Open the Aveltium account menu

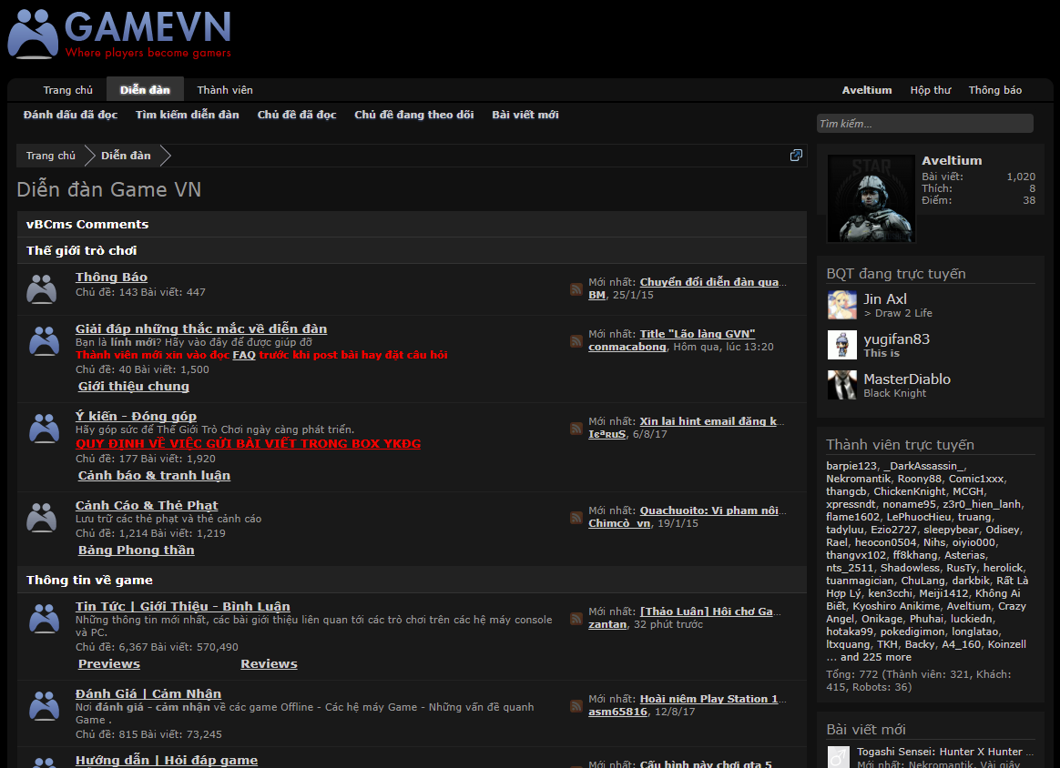[867, 90]
